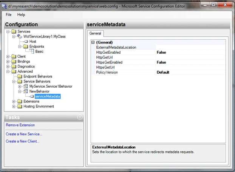This screenshot has height=172, width=235.
Task: Click the Host node icon
Action: (x=26, y=41)
